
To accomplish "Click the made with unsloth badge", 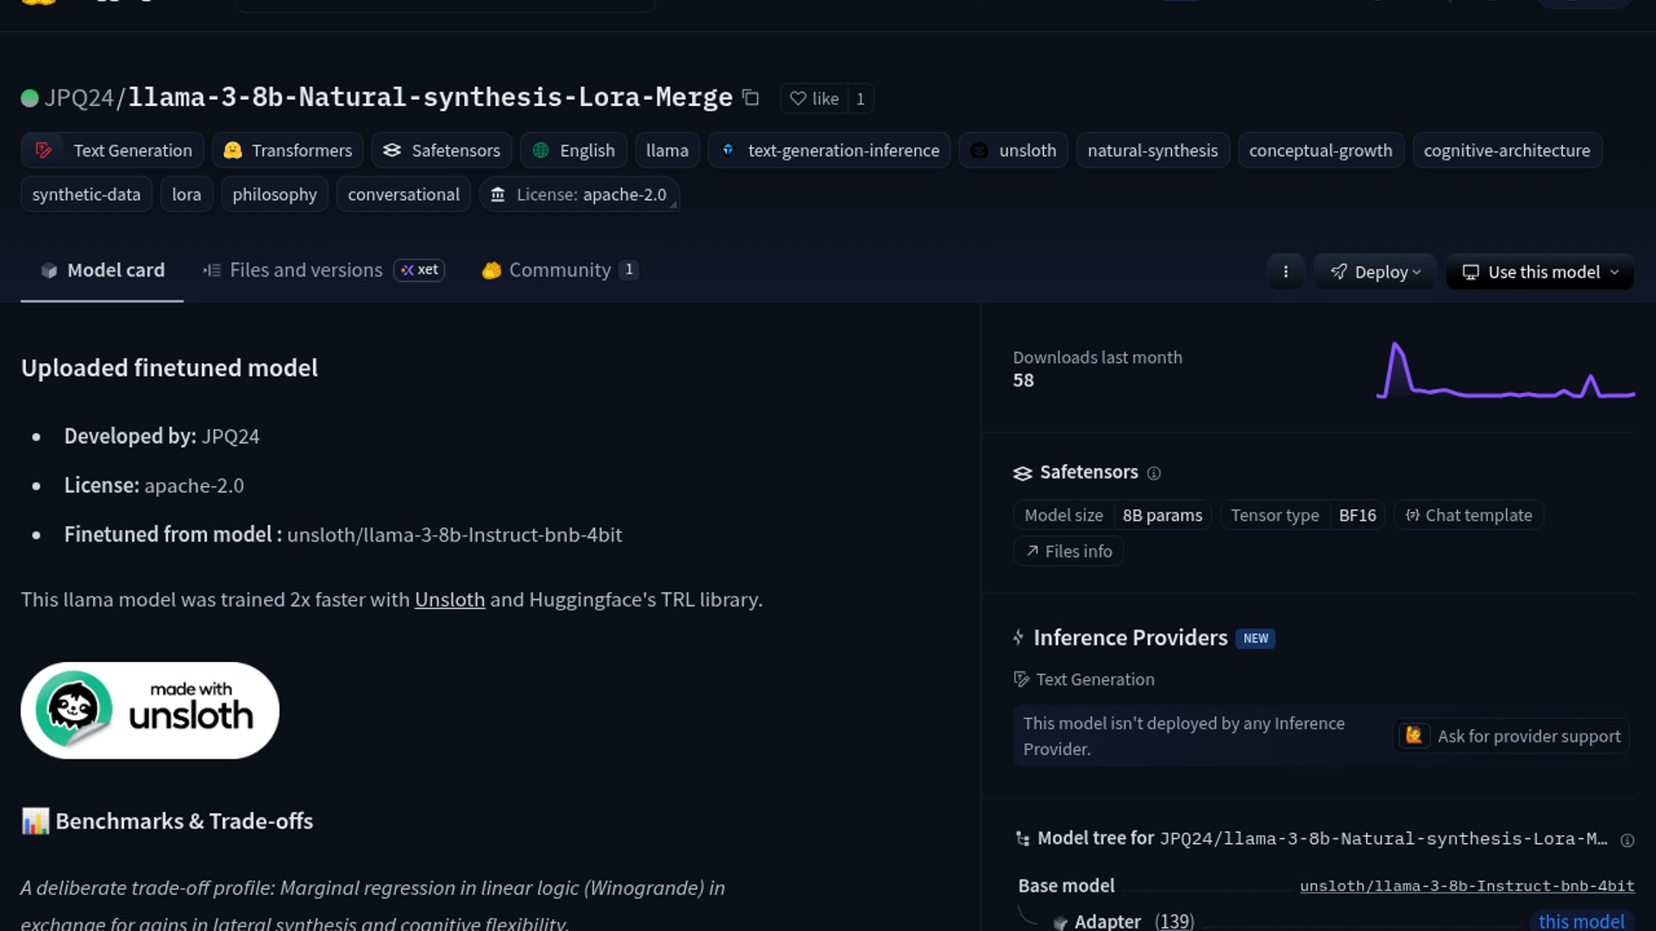I will (x=150, y=710).
